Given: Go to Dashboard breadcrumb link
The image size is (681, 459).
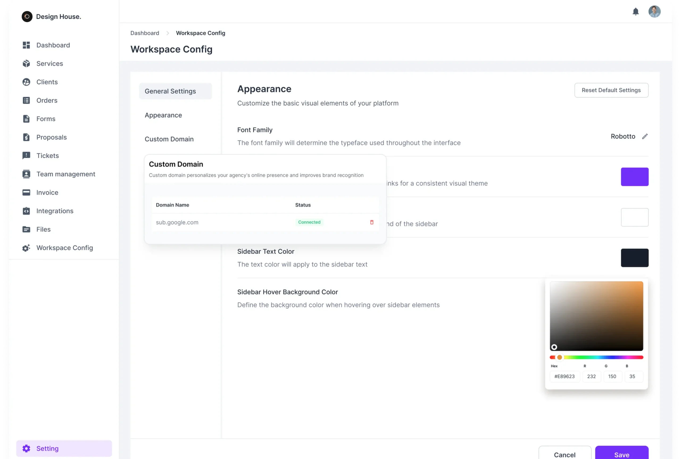Looking at the screenshot, I should (145, 33).
